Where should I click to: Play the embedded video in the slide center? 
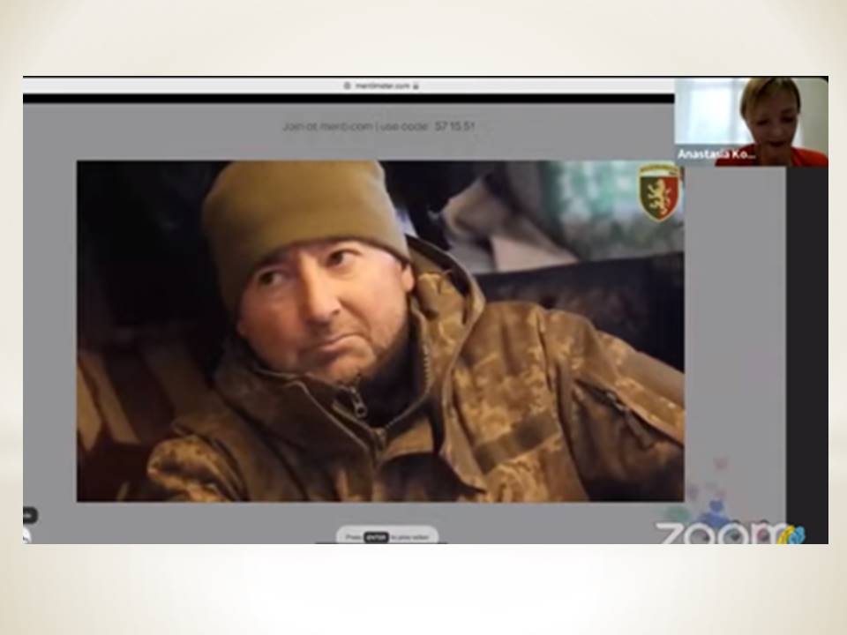click(x=379, y=331)
